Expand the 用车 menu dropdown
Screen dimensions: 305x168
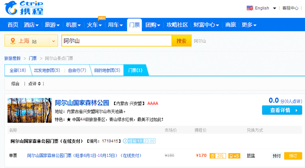(x=121, y=25)
